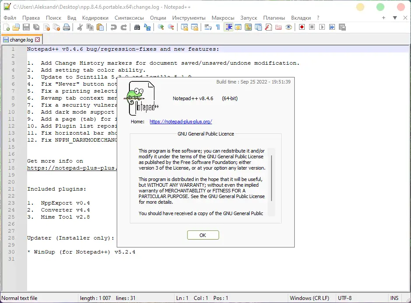Play back the recorded macro icon

322,27
